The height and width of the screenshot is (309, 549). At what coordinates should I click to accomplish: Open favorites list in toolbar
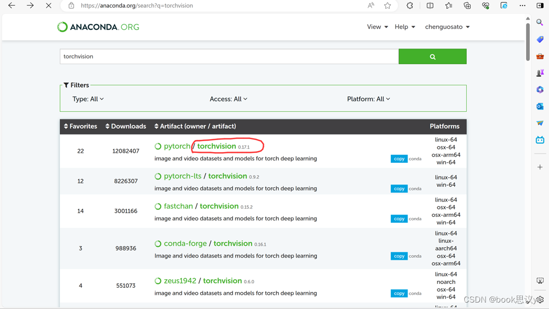pos(448,5)
